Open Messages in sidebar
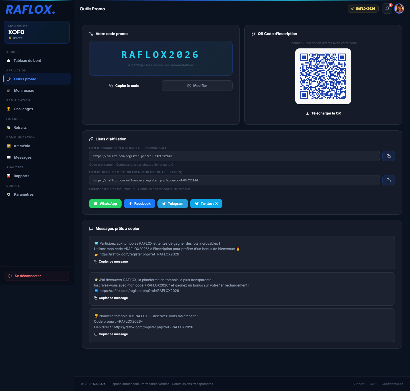 pos(37,157)
